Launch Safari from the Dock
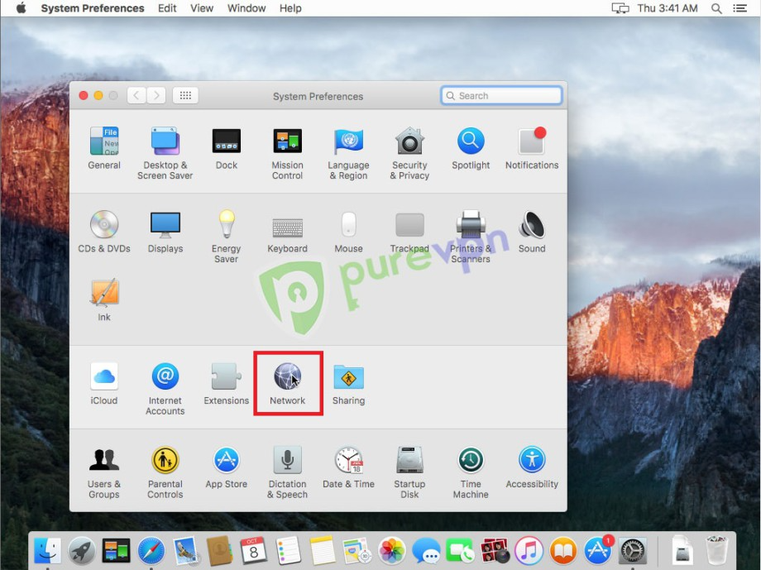The height and width of the screenshot is (570, 761). point(151,551)
